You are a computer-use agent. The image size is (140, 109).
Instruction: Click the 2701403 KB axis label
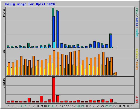point(4,83)
